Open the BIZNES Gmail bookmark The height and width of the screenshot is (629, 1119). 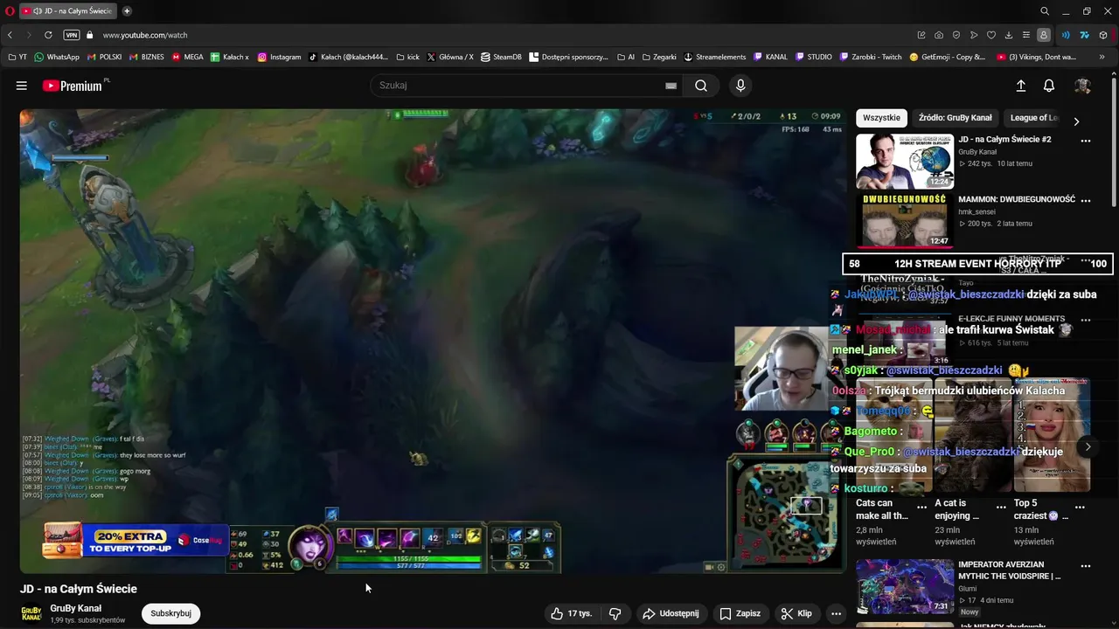click(x=146, y=57)
